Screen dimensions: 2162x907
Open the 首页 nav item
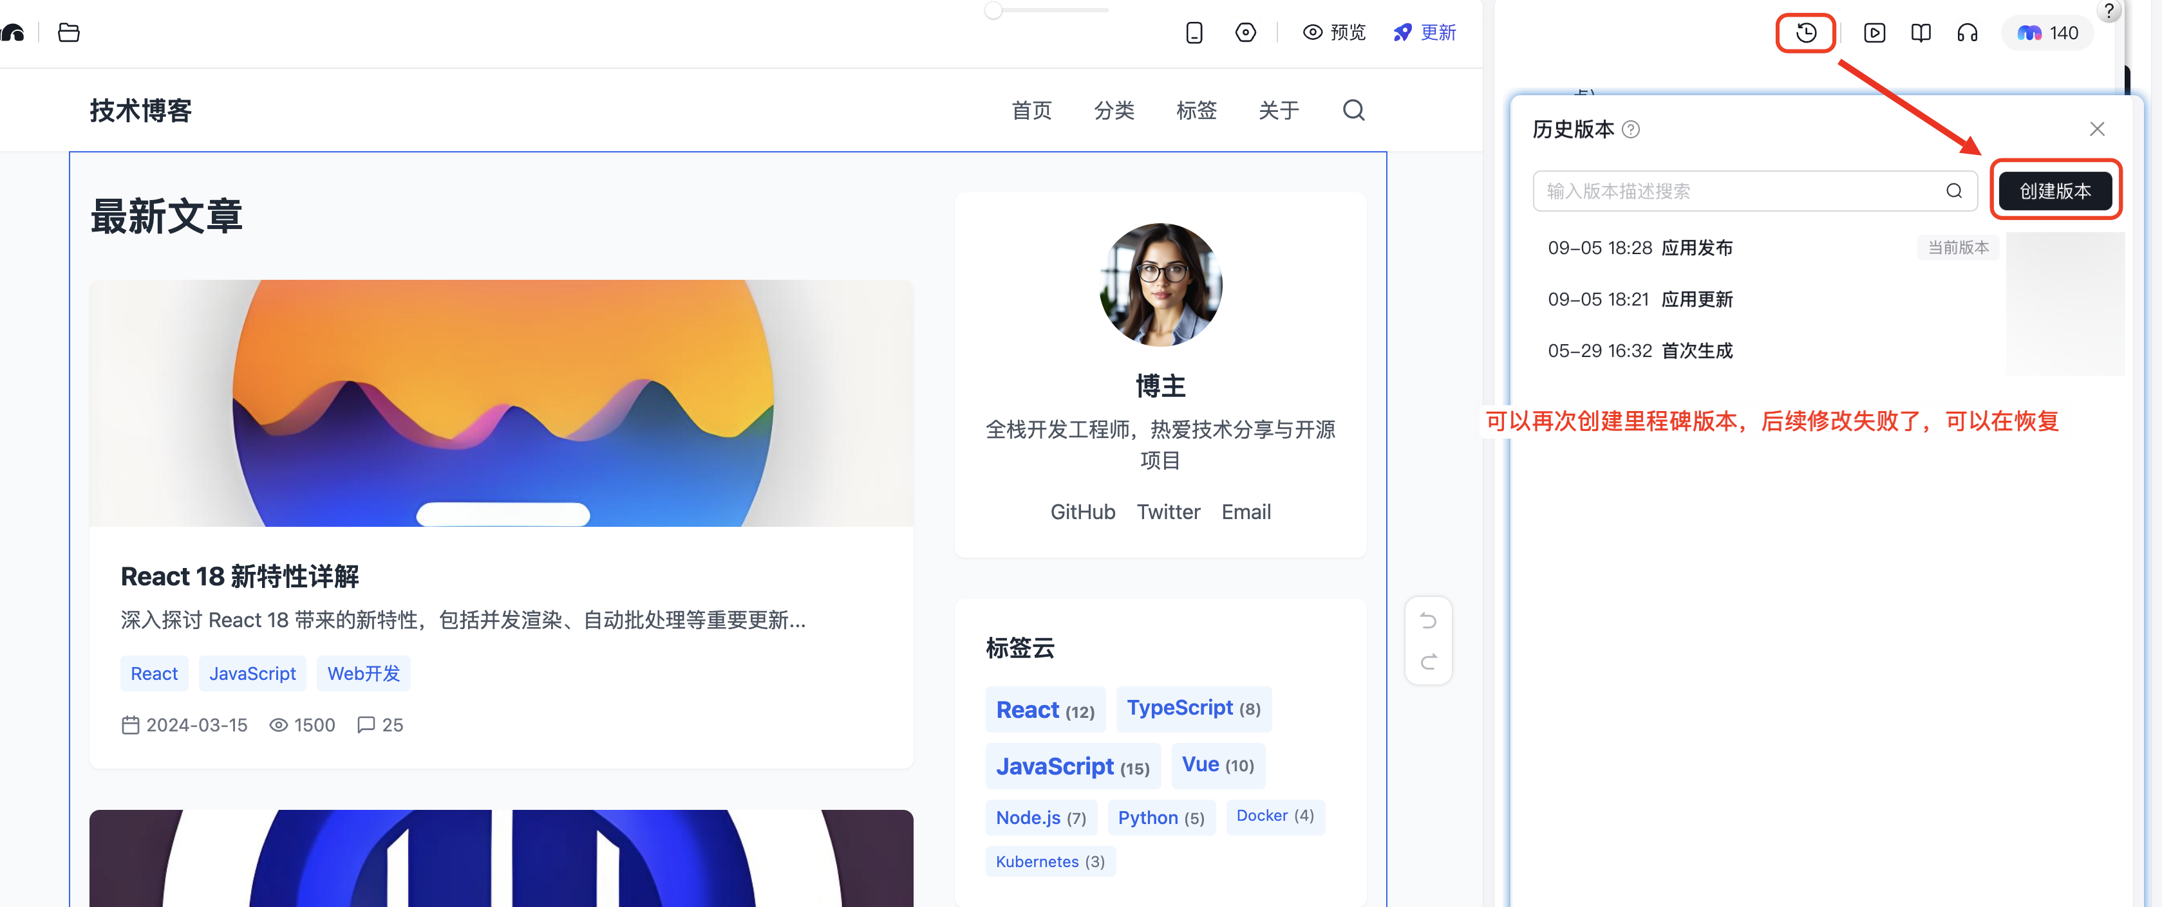pyautogui.click(x=1031, y=111)
